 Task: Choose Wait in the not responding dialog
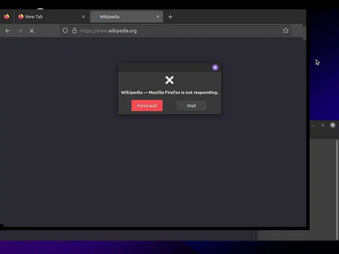(x=191, y=106)
